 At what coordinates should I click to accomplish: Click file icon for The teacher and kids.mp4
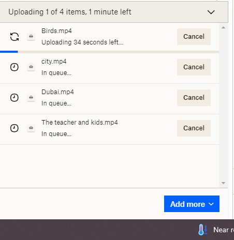coord(31,128)
